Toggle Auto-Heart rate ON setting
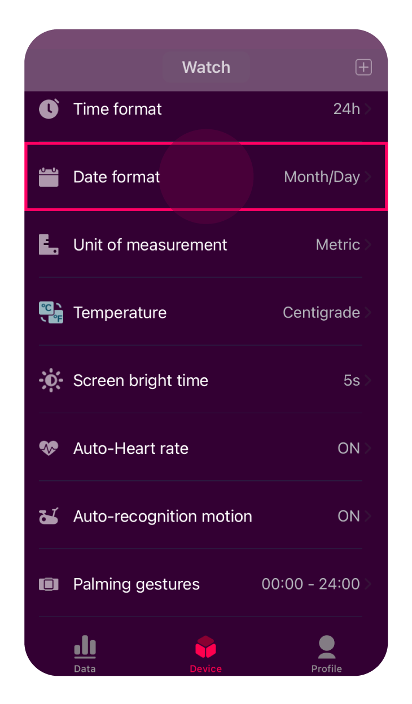The height and width of the screenshot is (704, 412). coord(349,448)
